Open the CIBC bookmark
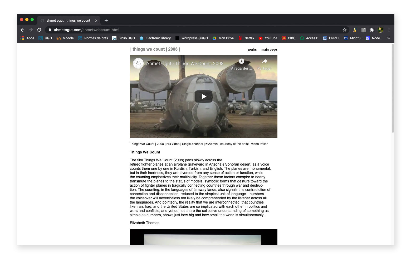411x261 pixels. (x=288, y=38)
